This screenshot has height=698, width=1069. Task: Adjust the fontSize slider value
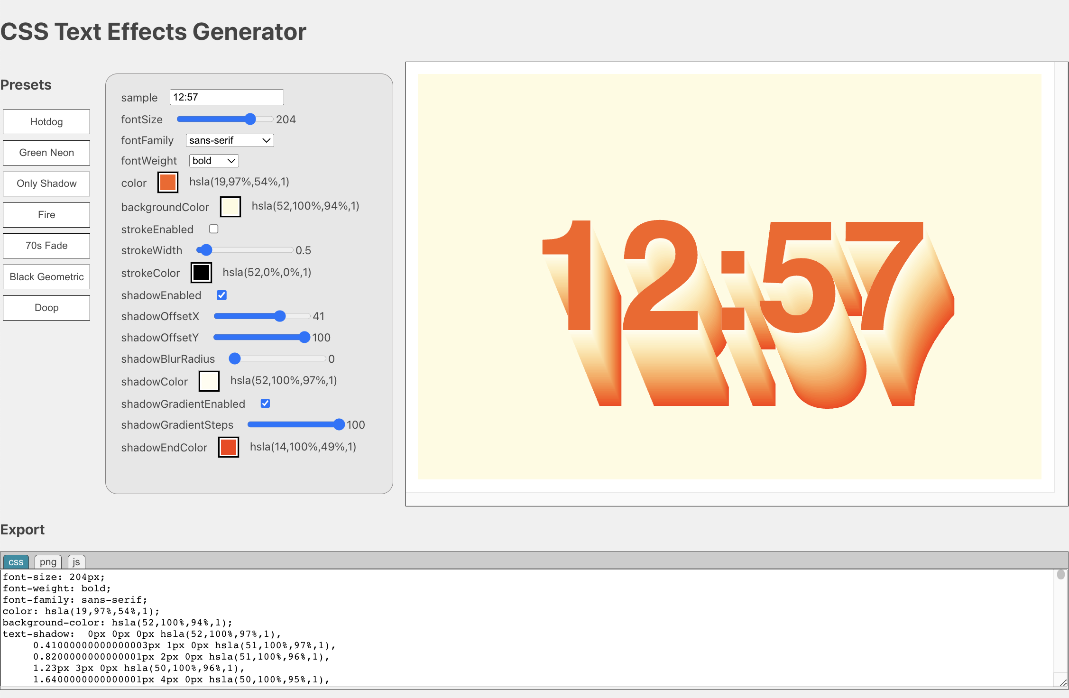[249, 119]
